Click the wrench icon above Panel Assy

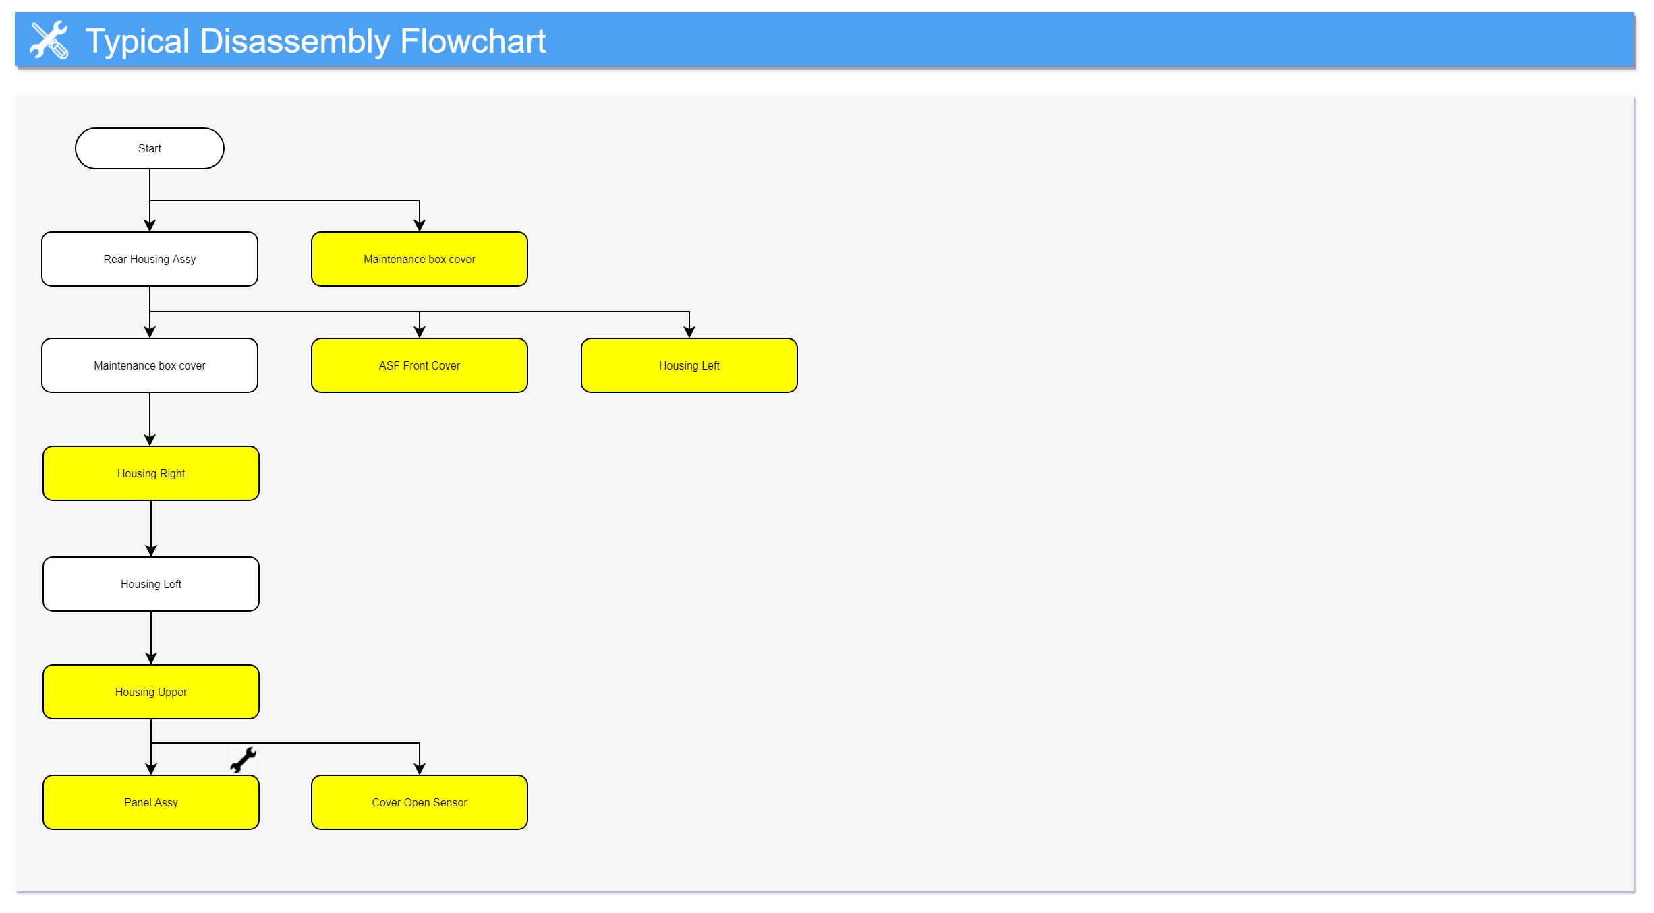243,760
